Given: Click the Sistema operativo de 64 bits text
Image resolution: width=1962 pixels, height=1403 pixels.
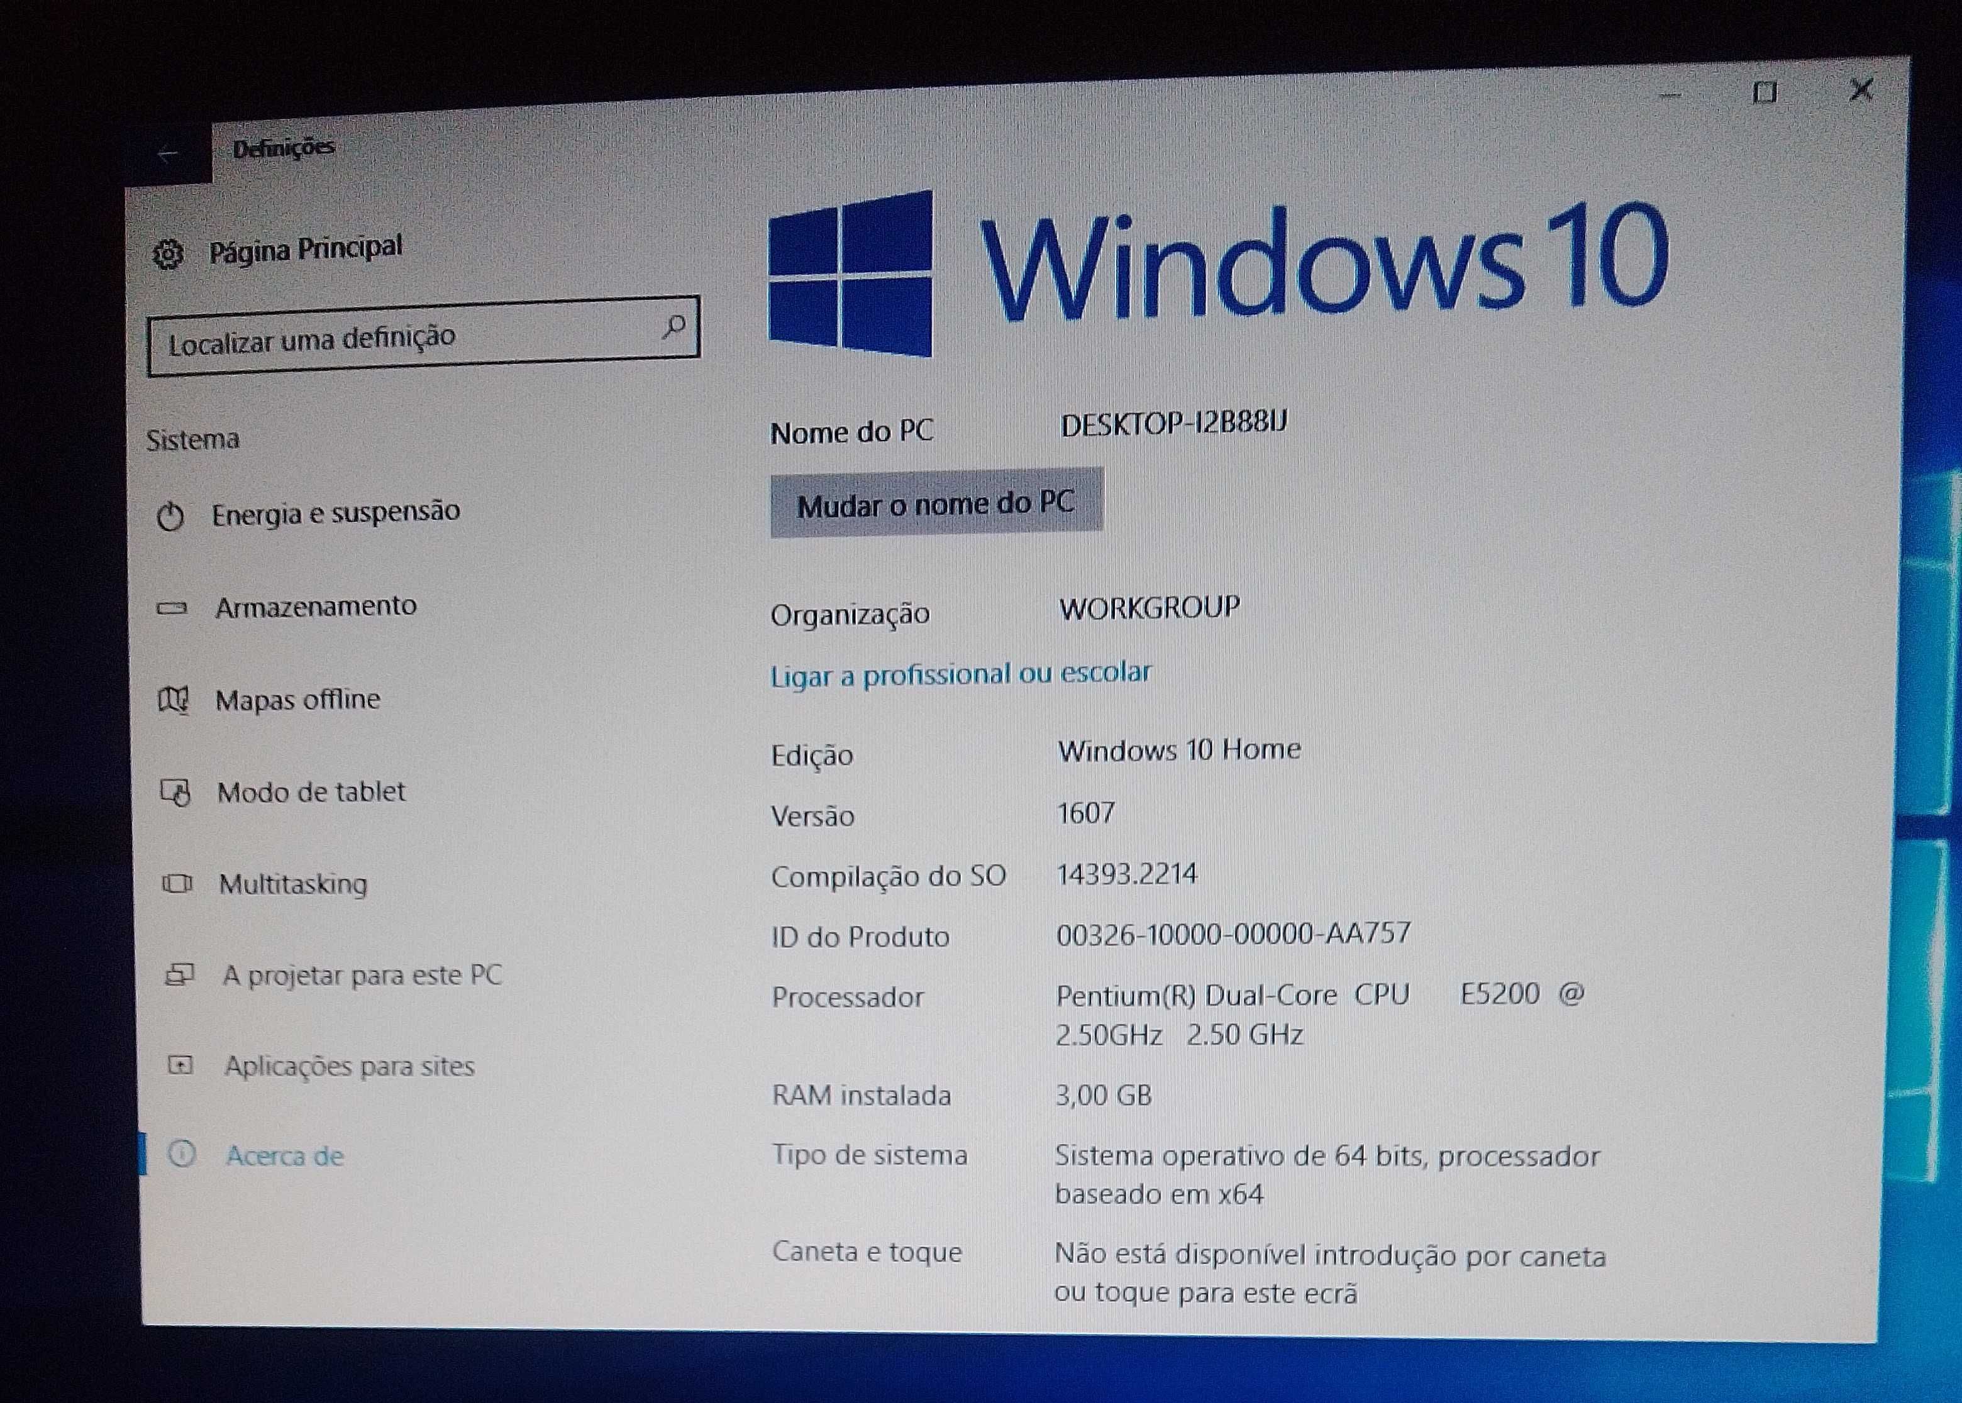Looking at the screenshot, I should [1327, 1175].
